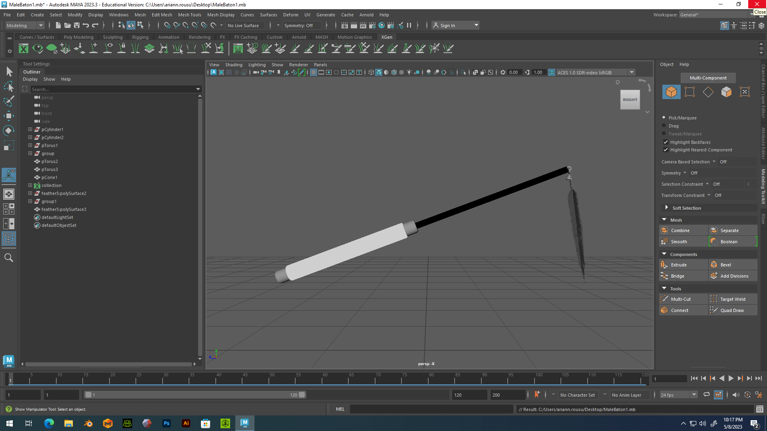Click the Multi-Cut tool icon

pyautogui.click(x=664, y=299)
